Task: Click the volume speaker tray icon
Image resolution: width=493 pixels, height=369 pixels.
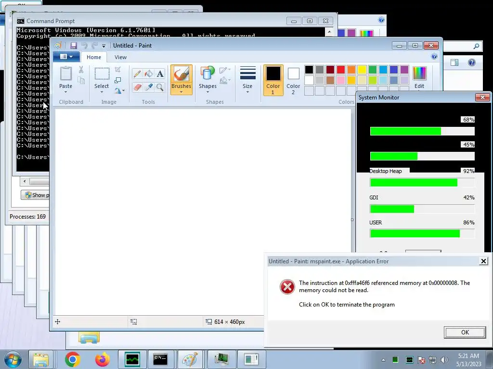Action: click(x=444, y=360)
